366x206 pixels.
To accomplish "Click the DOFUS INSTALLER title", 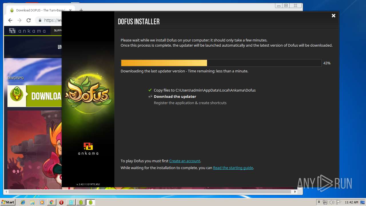I will coord(139,21).
